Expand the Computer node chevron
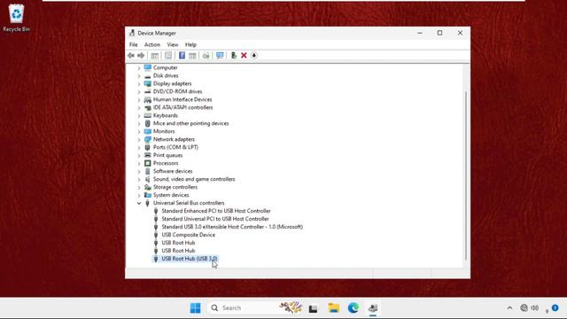The width and height of the screenshot is (567, 319). pos(139,68)
